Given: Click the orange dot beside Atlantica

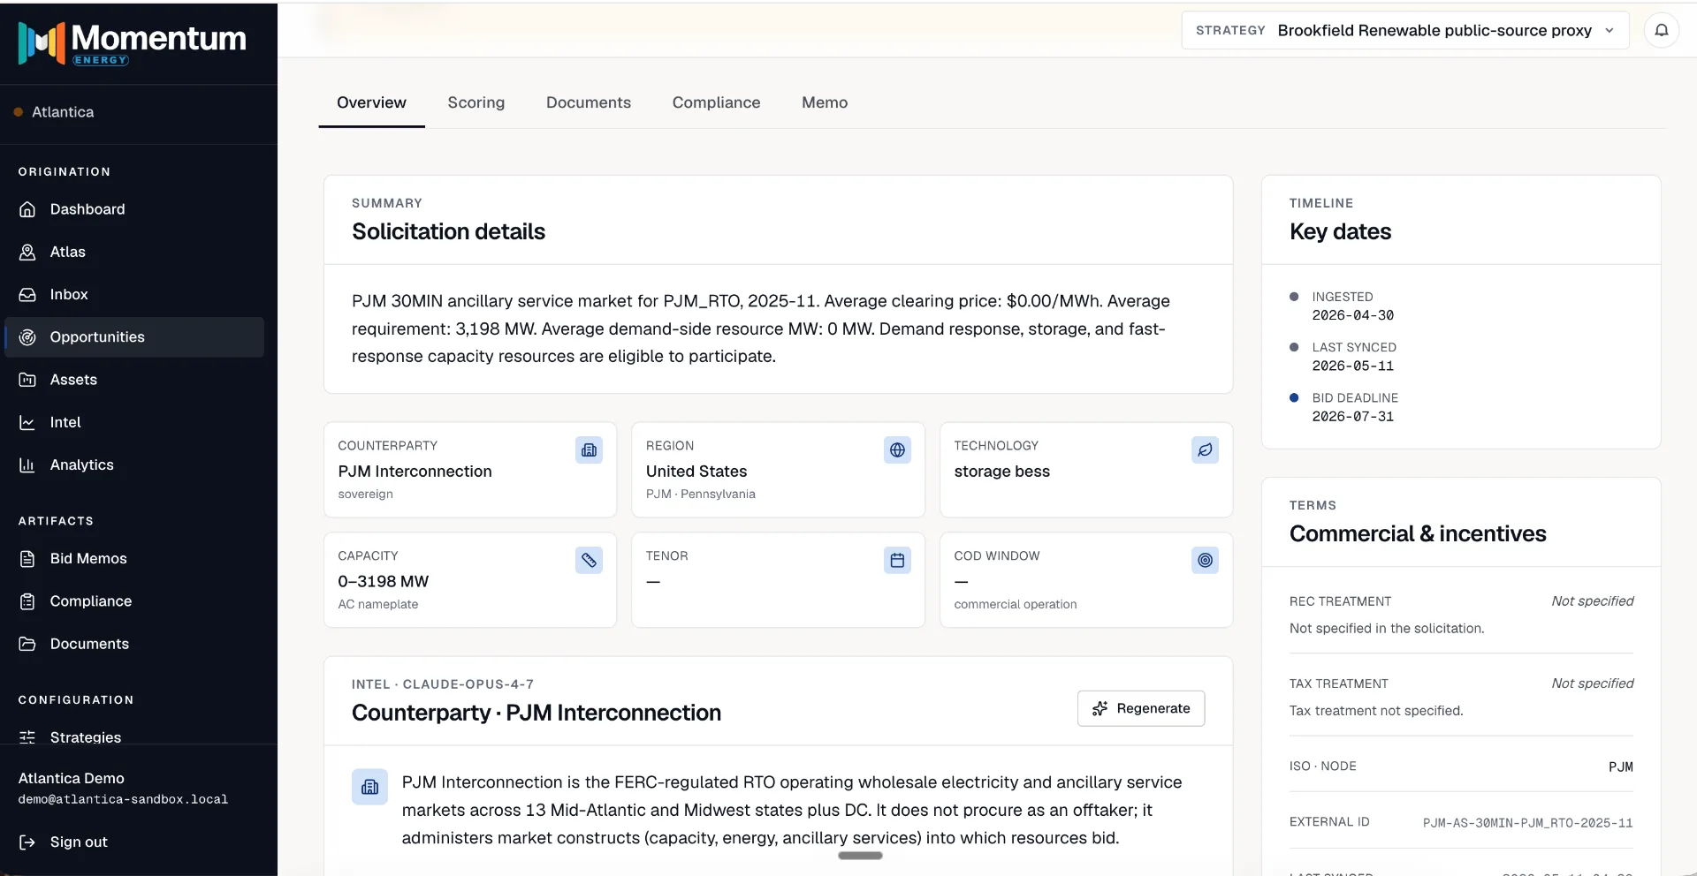Looking at the screenshot, I should pyautogui.click(x=18, y=112).
